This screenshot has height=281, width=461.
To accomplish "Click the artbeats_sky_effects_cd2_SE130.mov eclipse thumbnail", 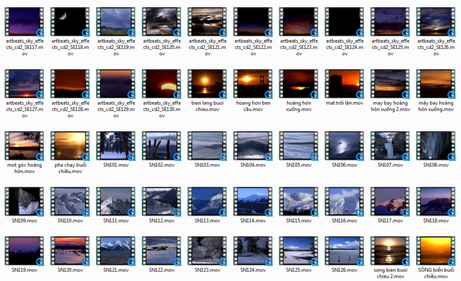I will pyautogui.click(x=161, y=83).
